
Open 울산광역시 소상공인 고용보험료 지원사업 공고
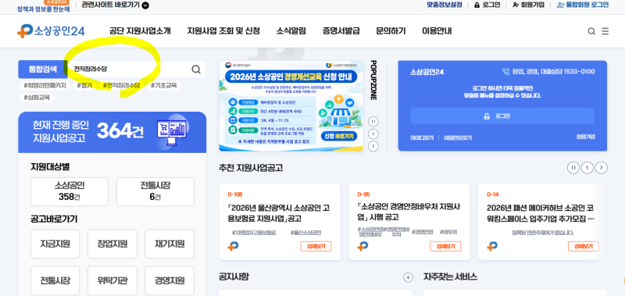point(279,213)
